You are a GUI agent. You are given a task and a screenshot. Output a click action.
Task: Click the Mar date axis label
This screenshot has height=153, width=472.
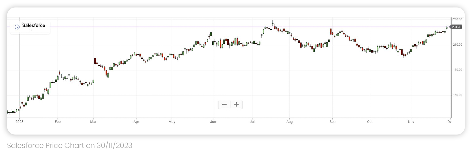tap(93, 122)
